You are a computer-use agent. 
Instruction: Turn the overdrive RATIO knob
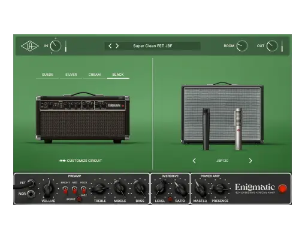click(180, 188)
